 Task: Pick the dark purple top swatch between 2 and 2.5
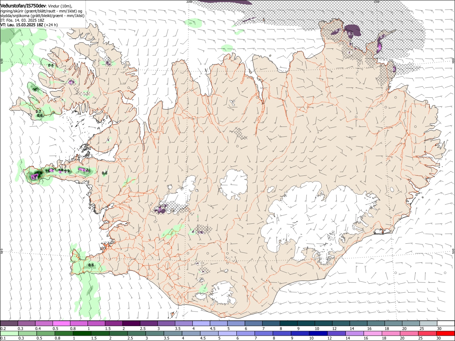(131, 324)
